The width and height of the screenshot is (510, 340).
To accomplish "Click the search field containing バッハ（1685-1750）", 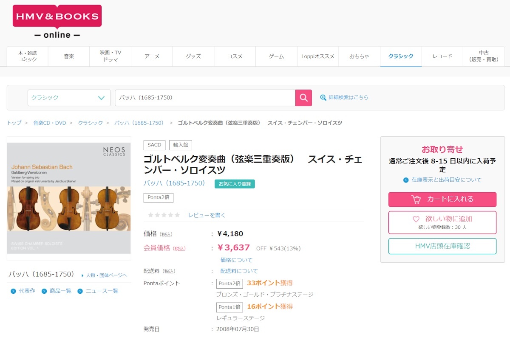I will [205, 98].
